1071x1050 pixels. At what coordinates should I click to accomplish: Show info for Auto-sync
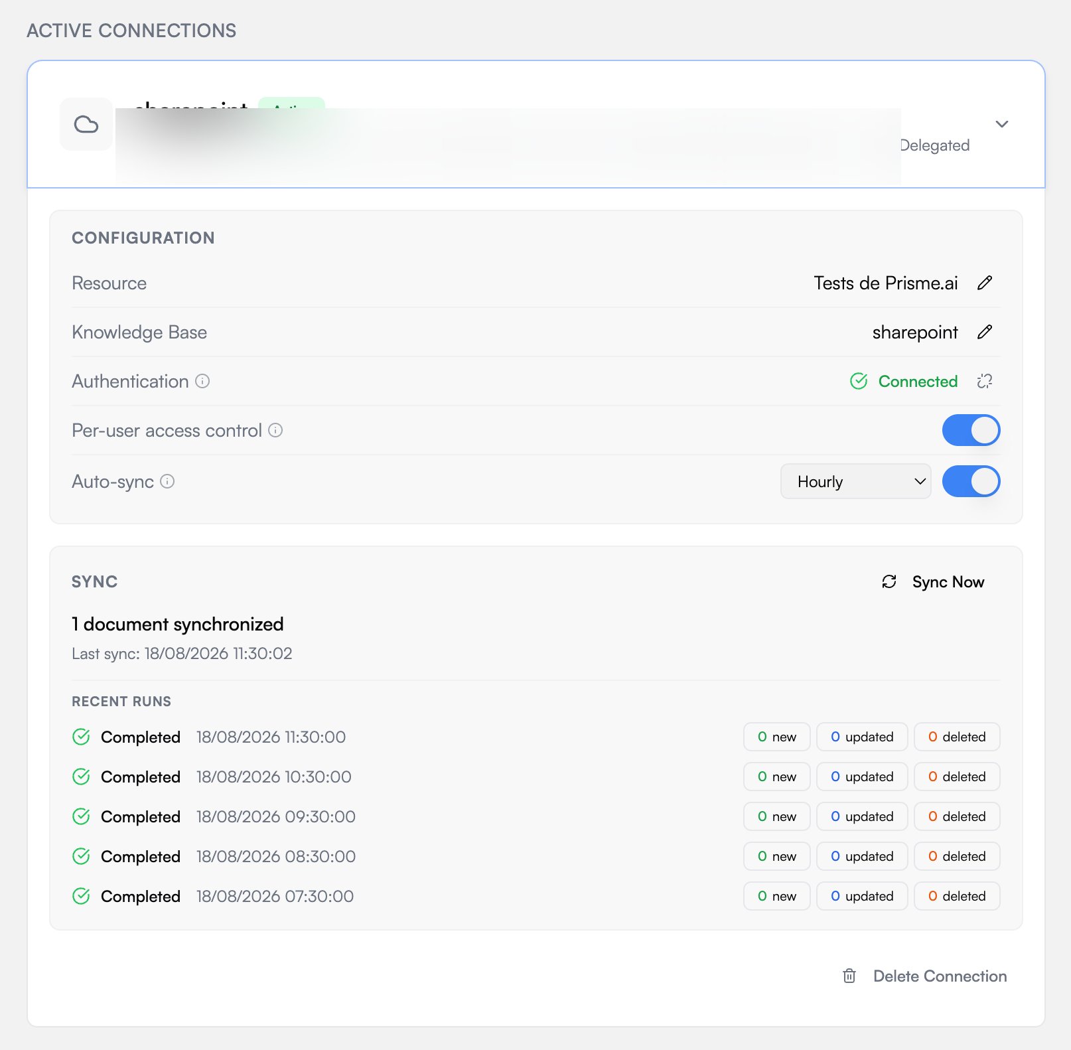(x=167, y=481)
